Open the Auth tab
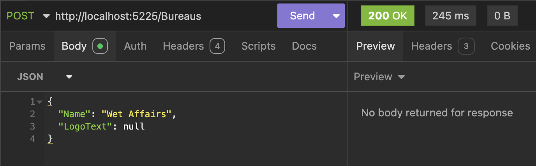Screen dimensions: 536x166 [x=135, y=46]
